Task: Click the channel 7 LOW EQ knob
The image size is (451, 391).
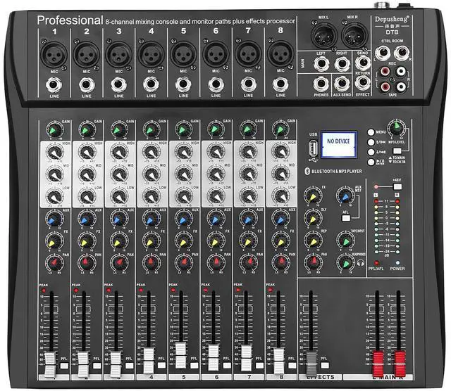Action: [x=249, y=196]
